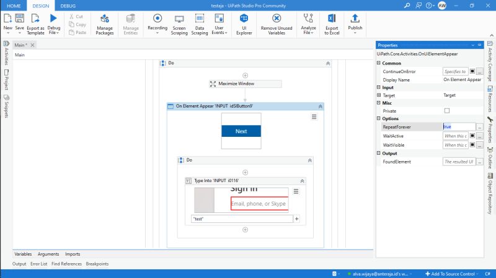The image size is (496, 278).
Task: Open the Arguments panel tab
Action: click(48, 254)
